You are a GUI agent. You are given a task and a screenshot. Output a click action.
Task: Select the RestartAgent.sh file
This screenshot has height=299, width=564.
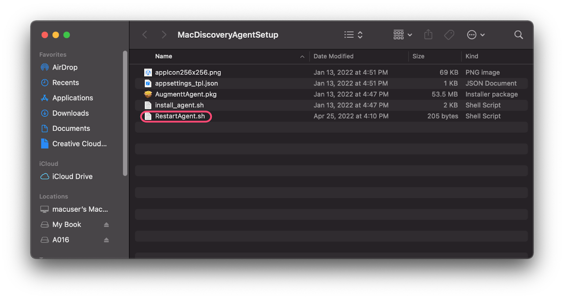coord(180,116)
